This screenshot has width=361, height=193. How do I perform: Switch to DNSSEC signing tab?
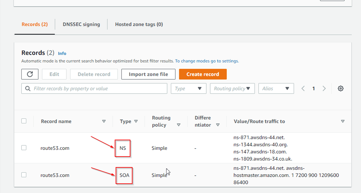pos(81,24)
